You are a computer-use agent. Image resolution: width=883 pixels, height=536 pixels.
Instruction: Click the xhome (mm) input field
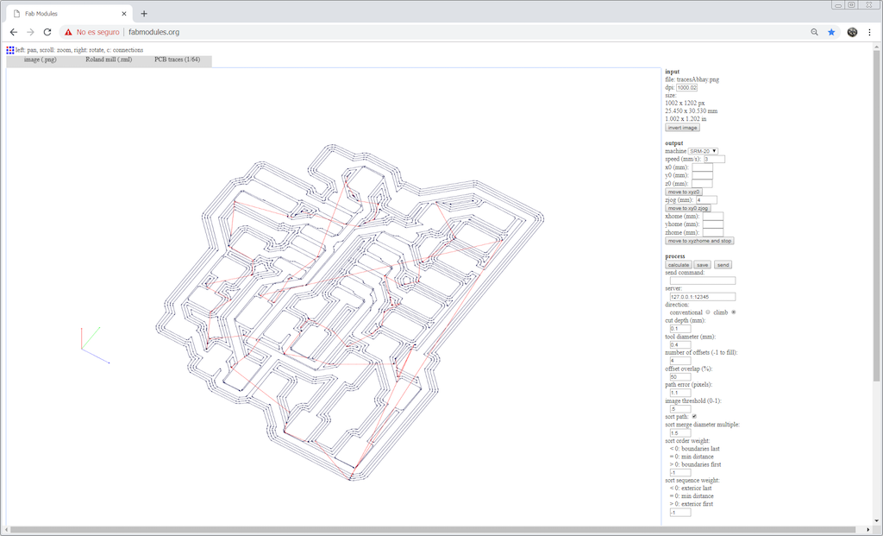coord(712,217)
